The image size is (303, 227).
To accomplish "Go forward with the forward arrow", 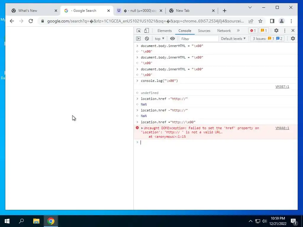I will [x=21, y=21].
